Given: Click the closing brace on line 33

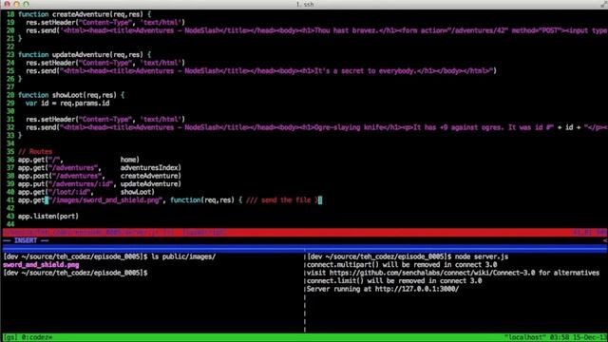Looking at the screenshot, I should click(x=20, y=136).
